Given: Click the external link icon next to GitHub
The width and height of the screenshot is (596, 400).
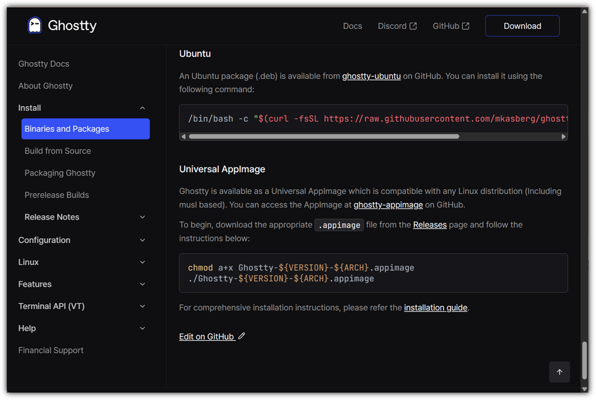Looking at the screenshot, I should [466, 26].
